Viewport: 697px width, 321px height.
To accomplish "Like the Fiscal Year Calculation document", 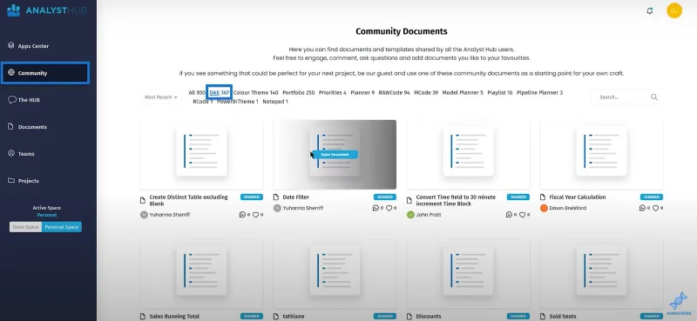I will (x=656, y=208).
